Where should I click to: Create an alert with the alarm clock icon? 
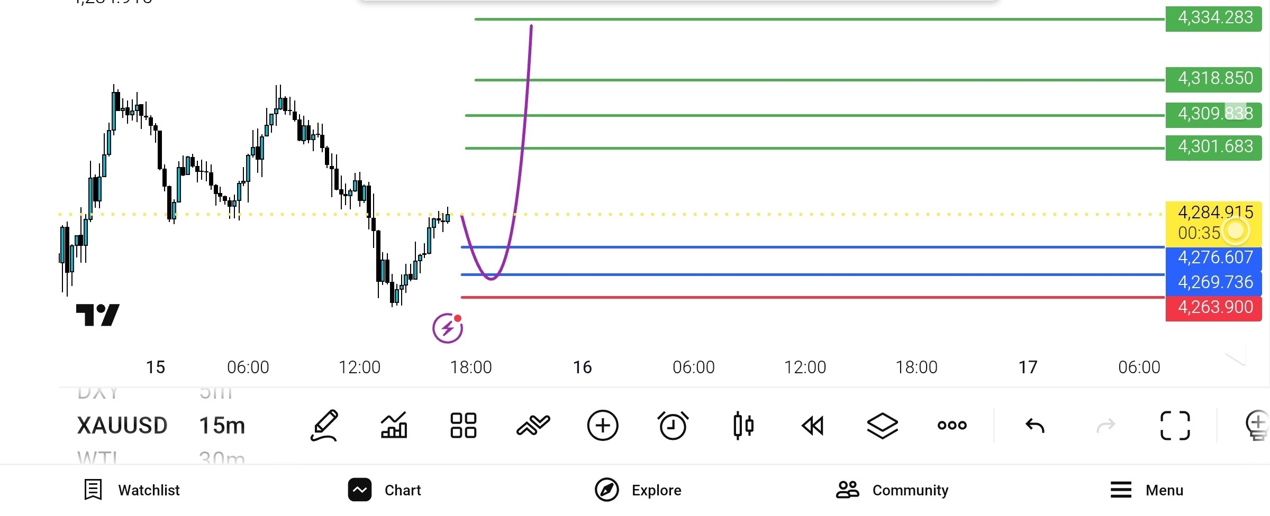point(673,425)
